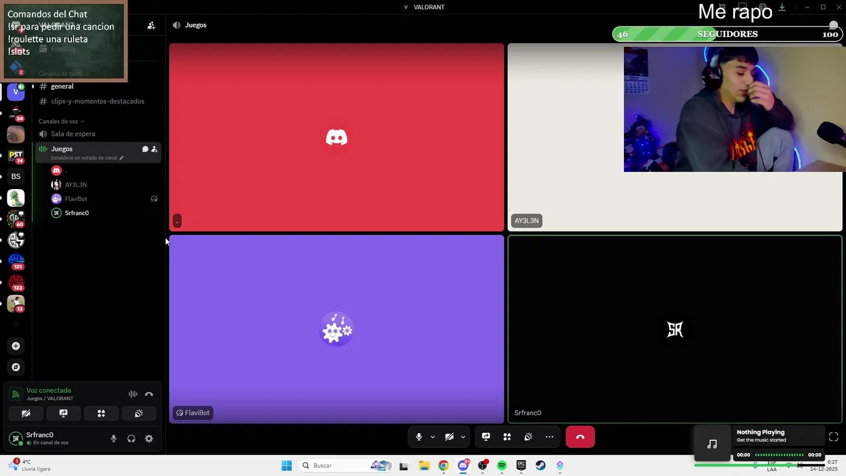Open Spotify from the taskbar

(502, 465)
